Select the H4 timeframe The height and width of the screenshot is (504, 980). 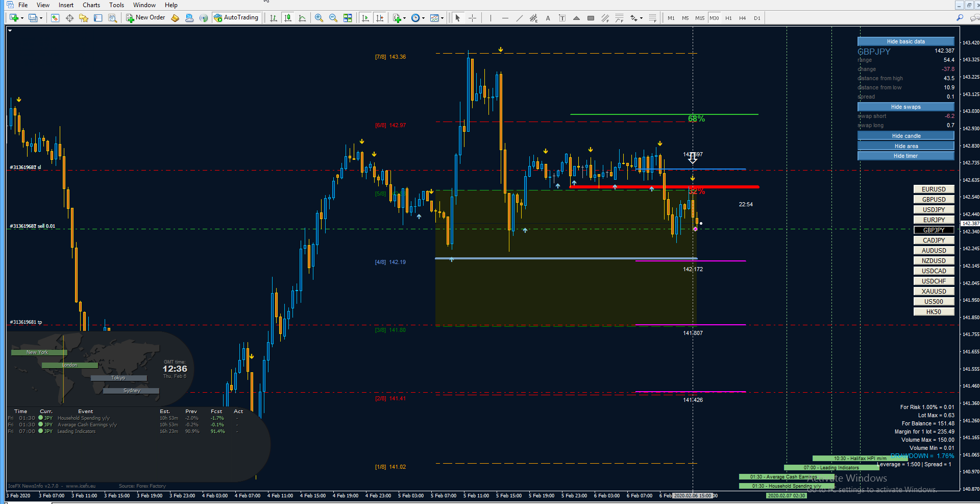tap(743, 18)
